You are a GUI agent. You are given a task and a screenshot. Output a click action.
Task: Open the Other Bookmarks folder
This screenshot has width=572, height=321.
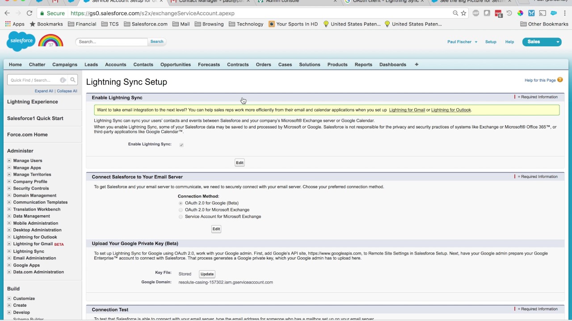click(544, 24)
